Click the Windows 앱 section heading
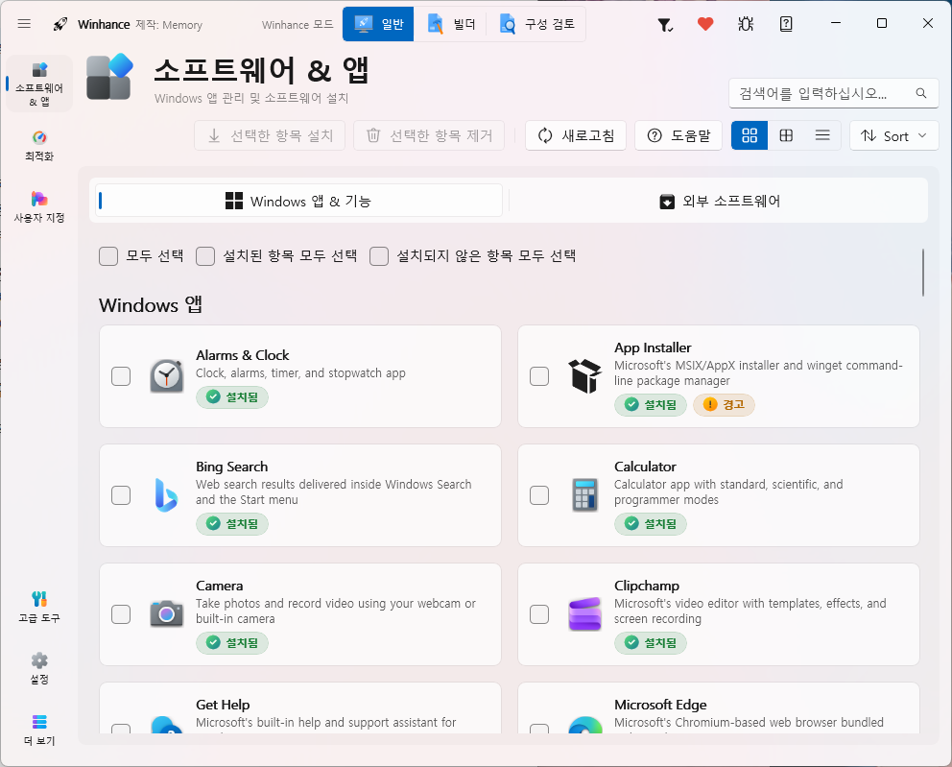This screenshot has height=767, width=952. 151,305
